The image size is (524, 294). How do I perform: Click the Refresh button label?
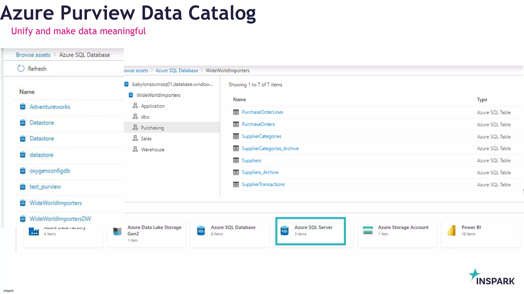37,69
